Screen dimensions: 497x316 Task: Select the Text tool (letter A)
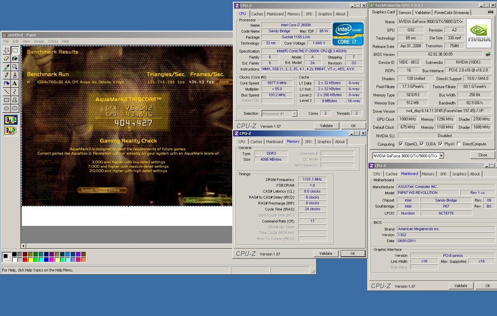15,83
